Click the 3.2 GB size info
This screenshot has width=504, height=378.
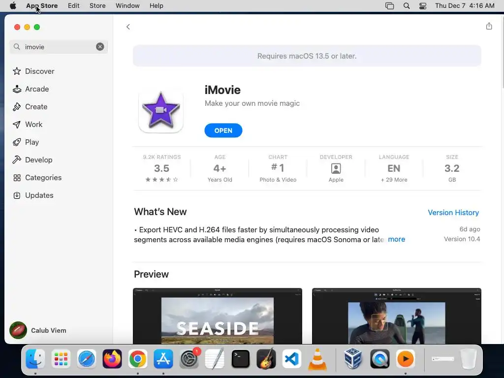click(452, 168)
